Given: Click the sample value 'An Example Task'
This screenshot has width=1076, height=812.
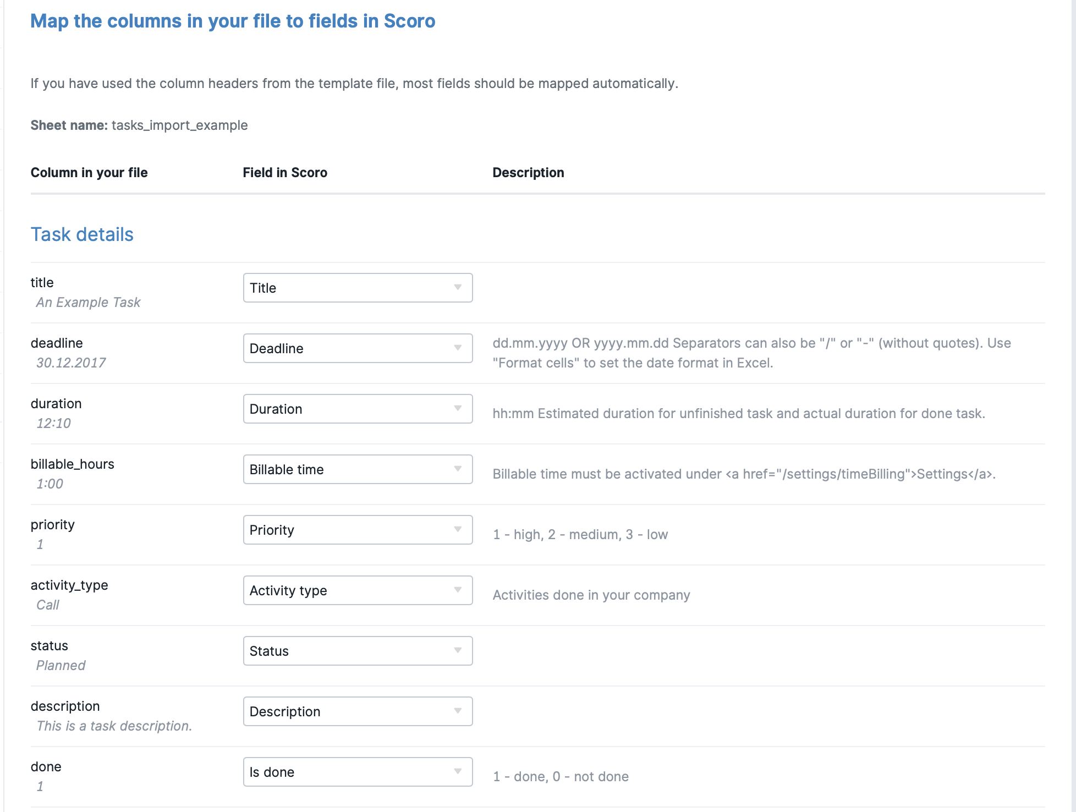Looking at the screenshot, I should point(89,303).
